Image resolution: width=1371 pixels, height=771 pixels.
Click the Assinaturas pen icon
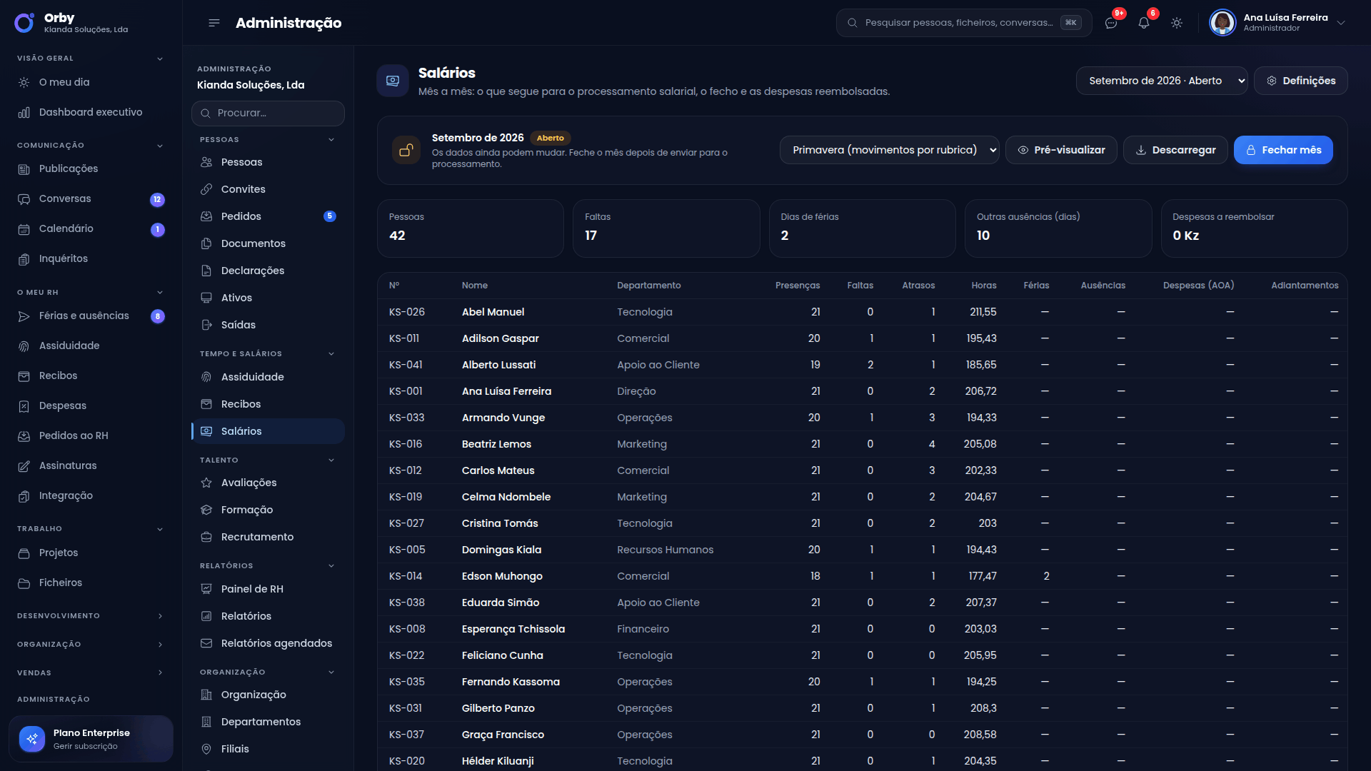(24, 466)
